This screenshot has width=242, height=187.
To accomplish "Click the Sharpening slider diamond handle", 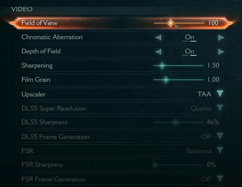I will point(162,66).
